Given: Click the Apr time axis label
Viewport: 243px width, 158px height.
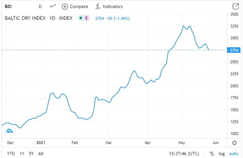Looking at the screenshot, I should [x=148, y=143].
